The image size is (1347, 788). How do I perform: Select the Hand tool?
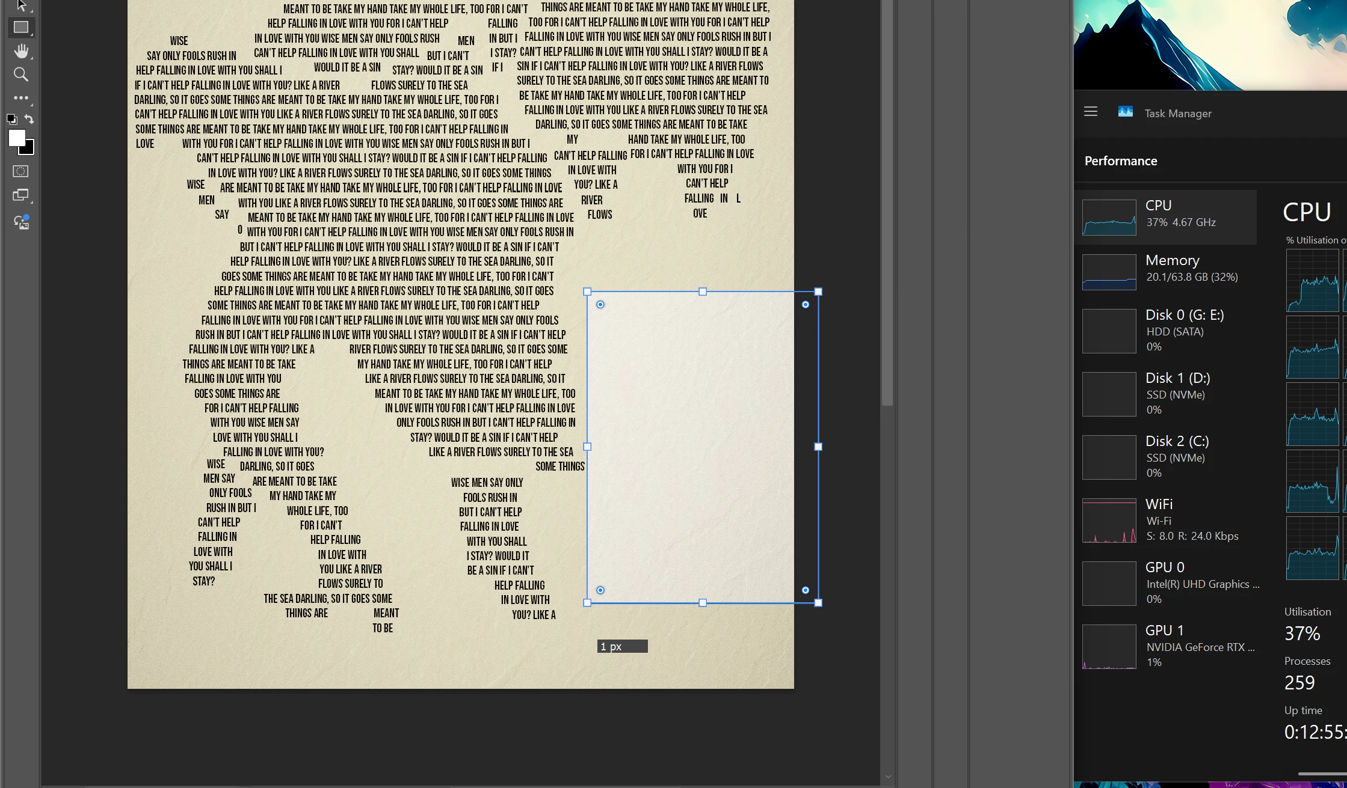coord(21,51)
